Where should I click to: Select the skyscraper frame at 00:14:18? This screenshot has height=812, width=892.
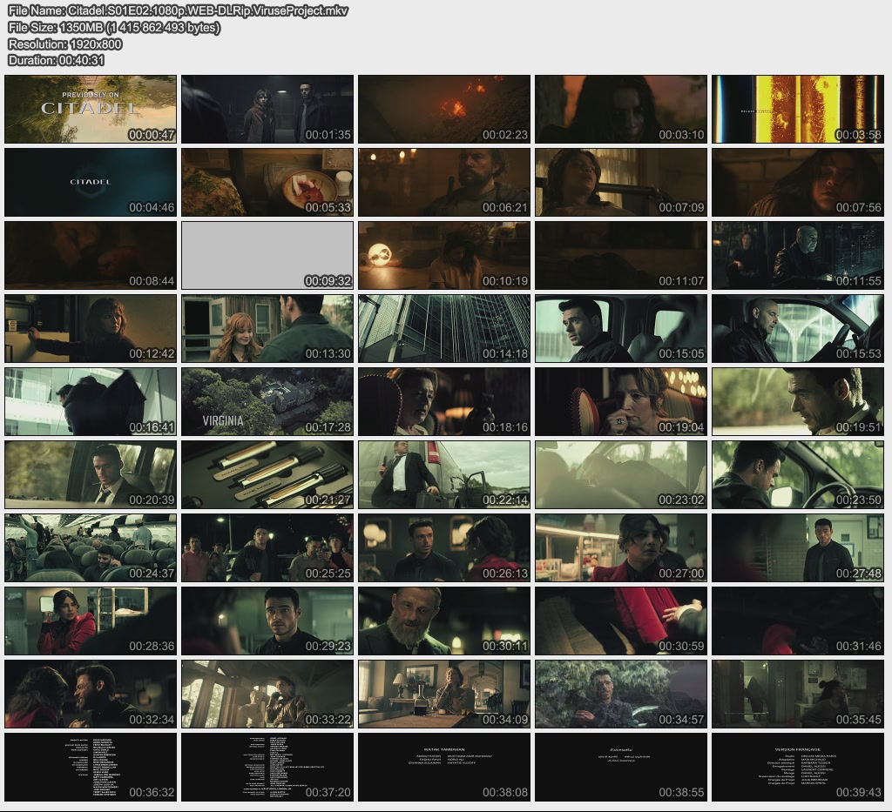(444, 328)
